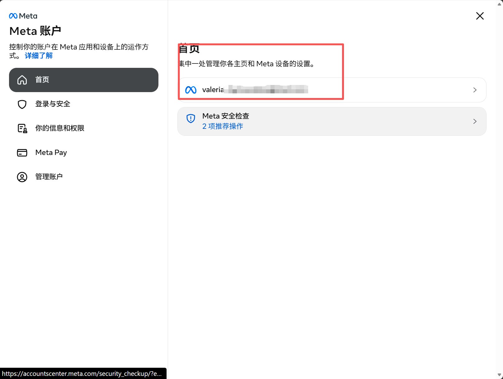Click the credit card icon for Meta Pay

click(x=22, y=152)
